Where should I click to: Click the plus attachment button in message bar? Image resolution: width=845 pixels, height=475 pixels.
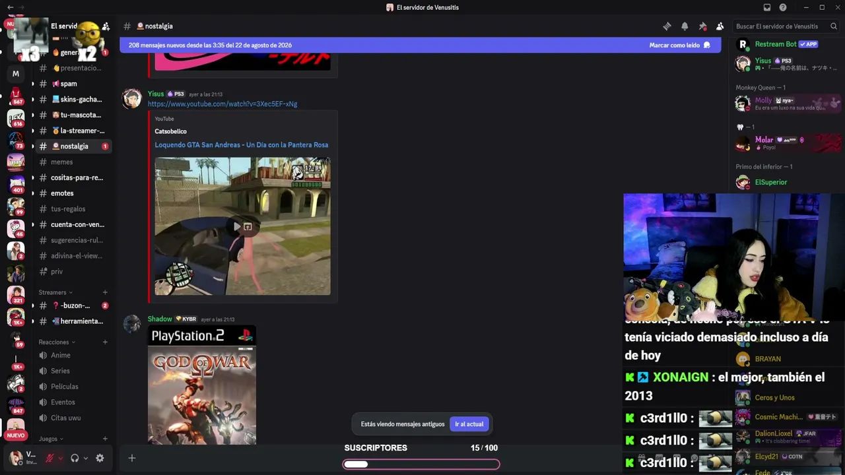pos(132,458)
